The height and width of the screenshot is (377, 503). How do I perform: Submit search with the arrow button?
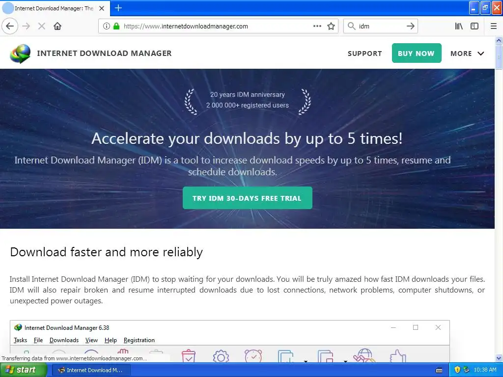pyautogui.click(x=410, y=26)
